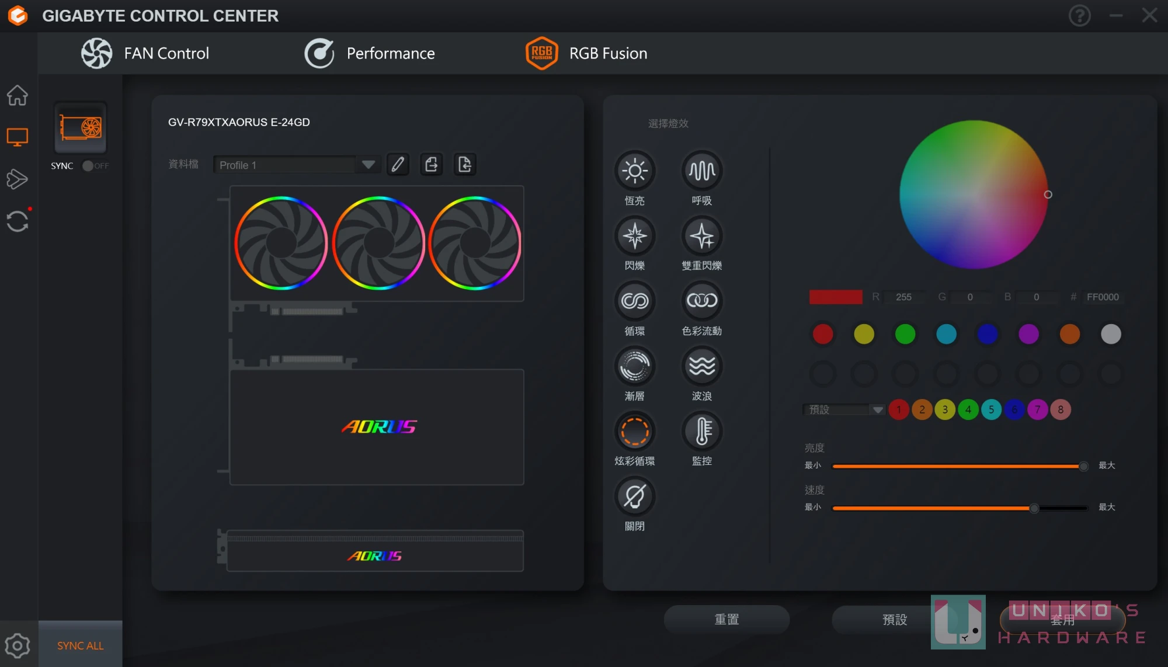Turn lighting off with 關閉 icon

click(x=635, y=496)
